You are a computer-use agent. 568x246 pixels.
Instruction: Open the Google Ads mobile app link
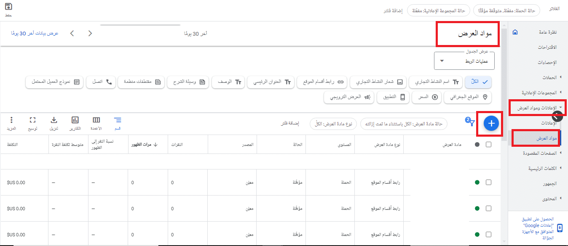(538, 228)
